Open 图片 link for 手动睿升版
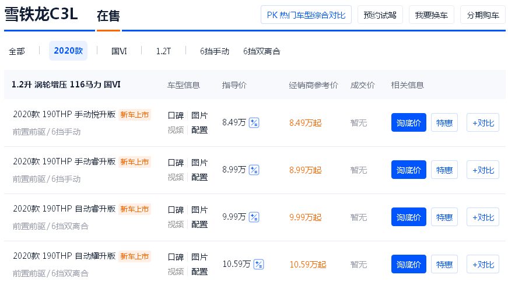508x285 pixels. coord(199,163)
